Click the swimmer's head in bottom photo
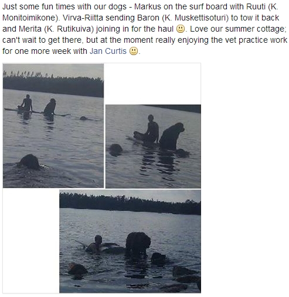The image size is (289, 297). 98,240
